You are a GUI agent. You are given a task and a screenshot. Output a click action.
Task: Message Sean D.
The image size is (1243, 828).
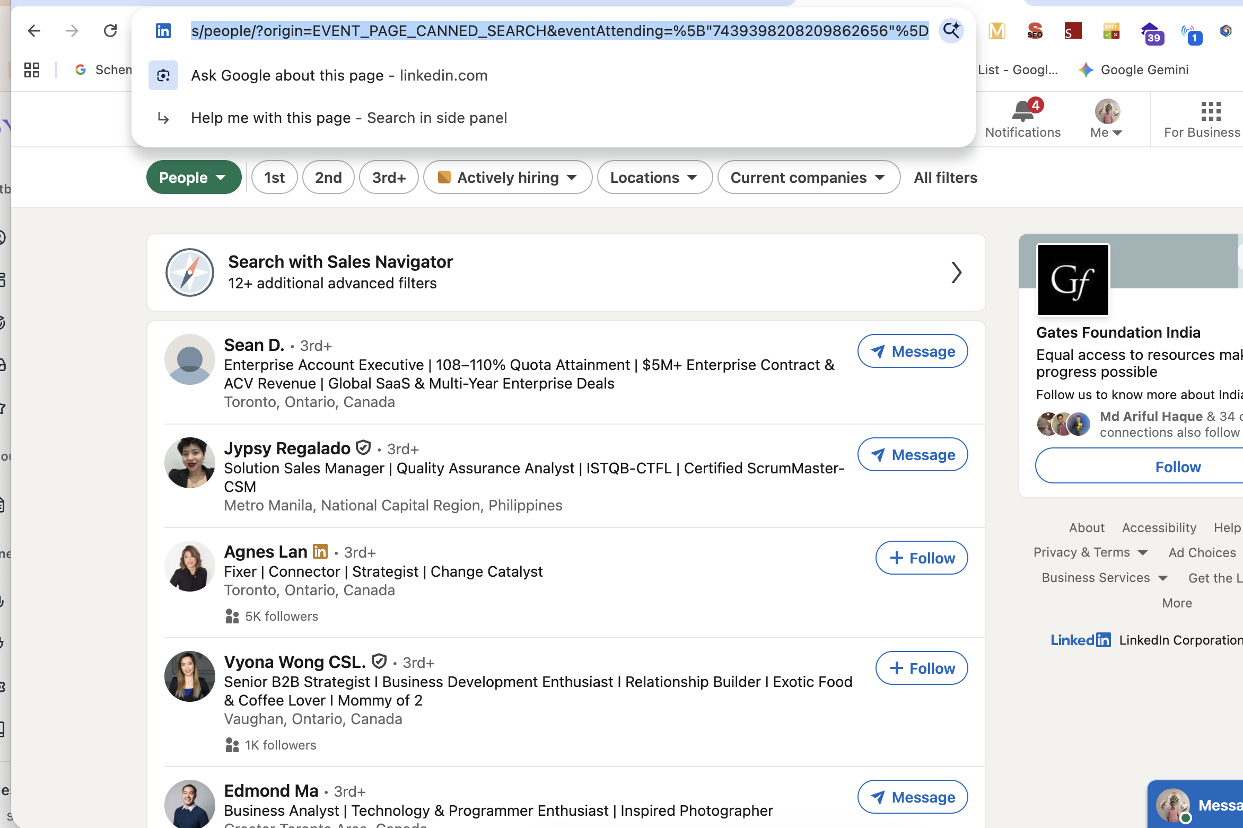tap(912, 351)
